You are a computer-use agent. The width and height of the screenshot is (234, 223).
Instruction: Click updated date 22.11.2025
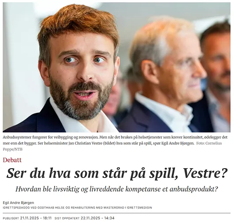click(x=91, y=218)
